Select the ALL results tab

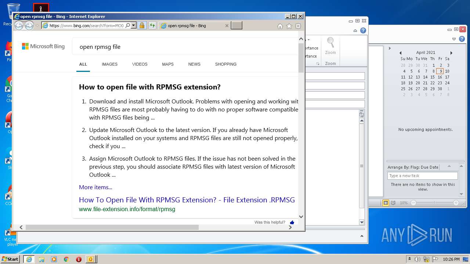click(83, 64)
